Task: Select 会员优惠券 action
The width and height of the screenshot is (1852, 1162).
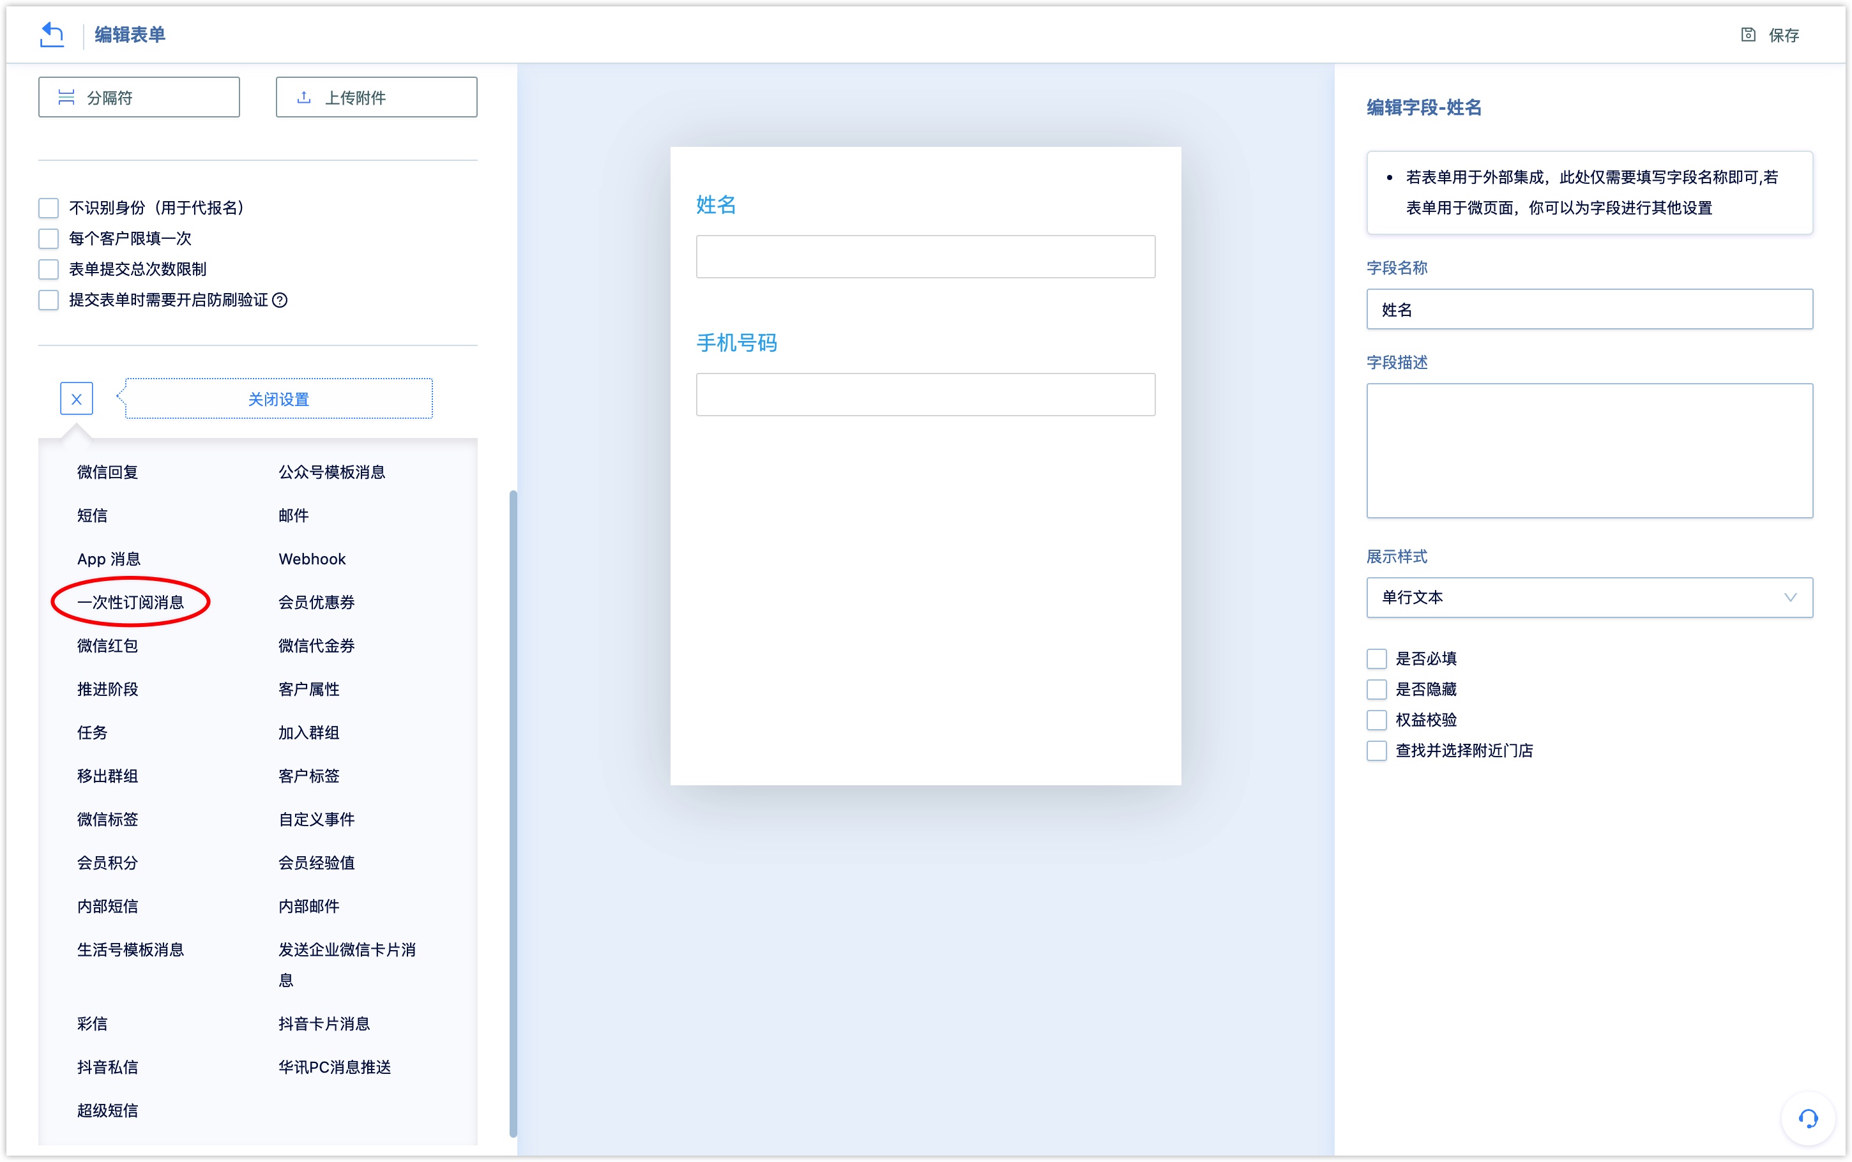Action: pyautogui.click(x=317, y=603)
